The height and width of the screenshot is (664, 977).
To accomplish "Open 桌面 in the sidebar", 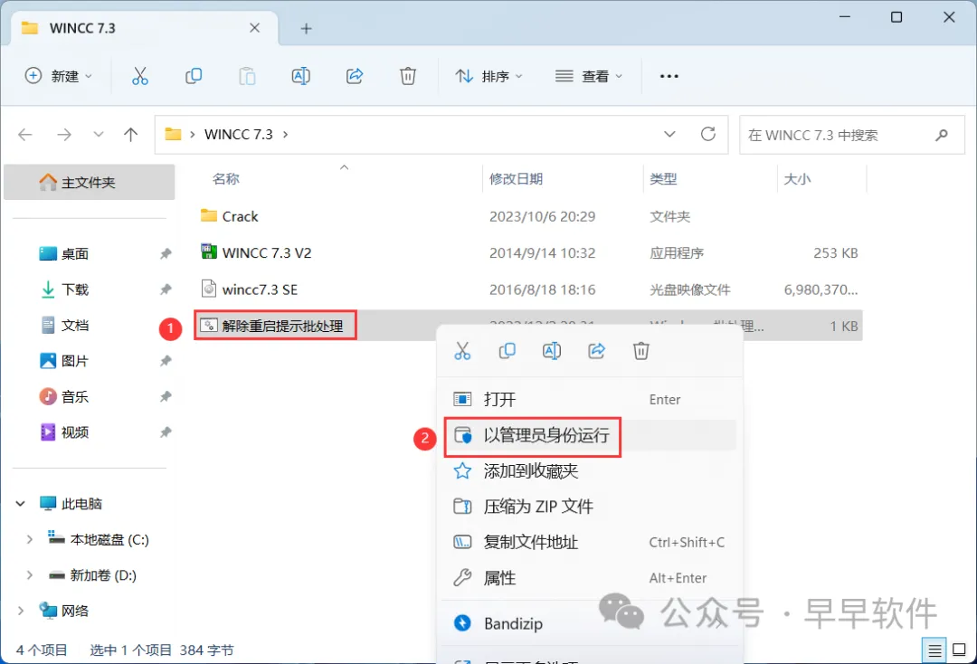I will [x=75, y=253].
